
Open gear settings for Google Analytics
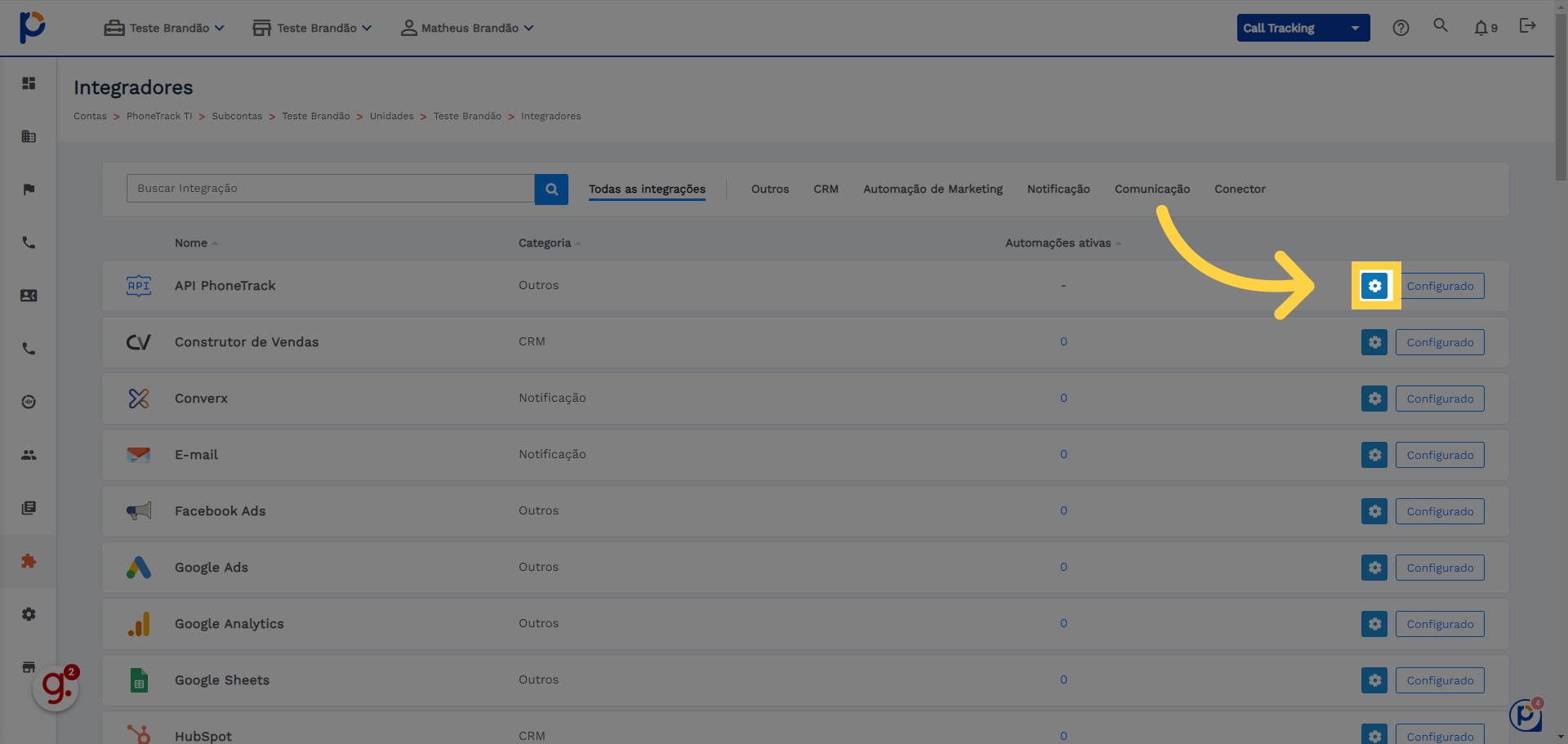1374,624
